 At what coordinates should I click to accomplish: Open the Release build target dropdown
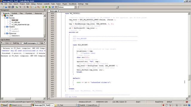(x=75, y=7)
